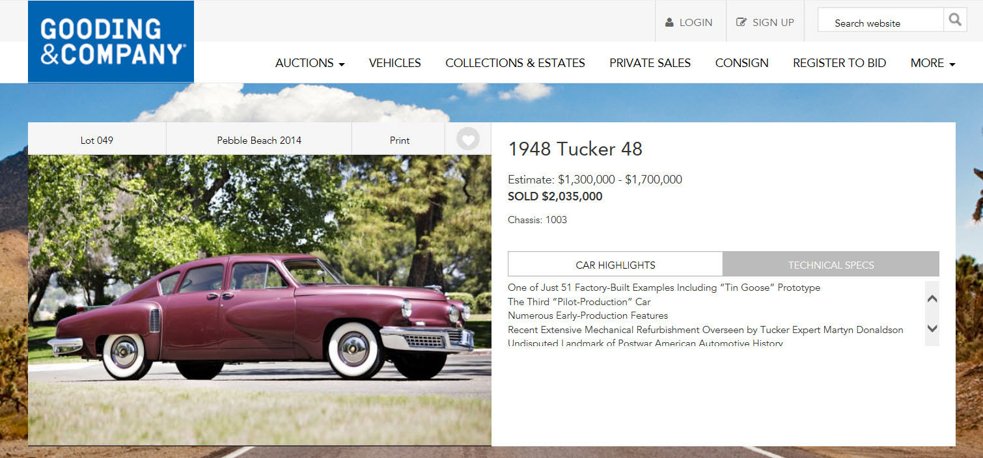The width and height of the screenshot is (983, 458).
Task: Open COLLECTIONS & ESTATES page
Action: (515, 63)
